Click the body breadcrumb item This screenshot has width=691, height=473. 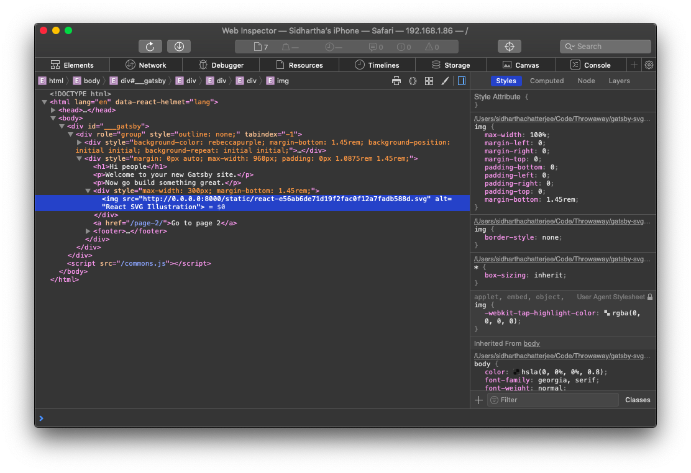tap(87, 81)
